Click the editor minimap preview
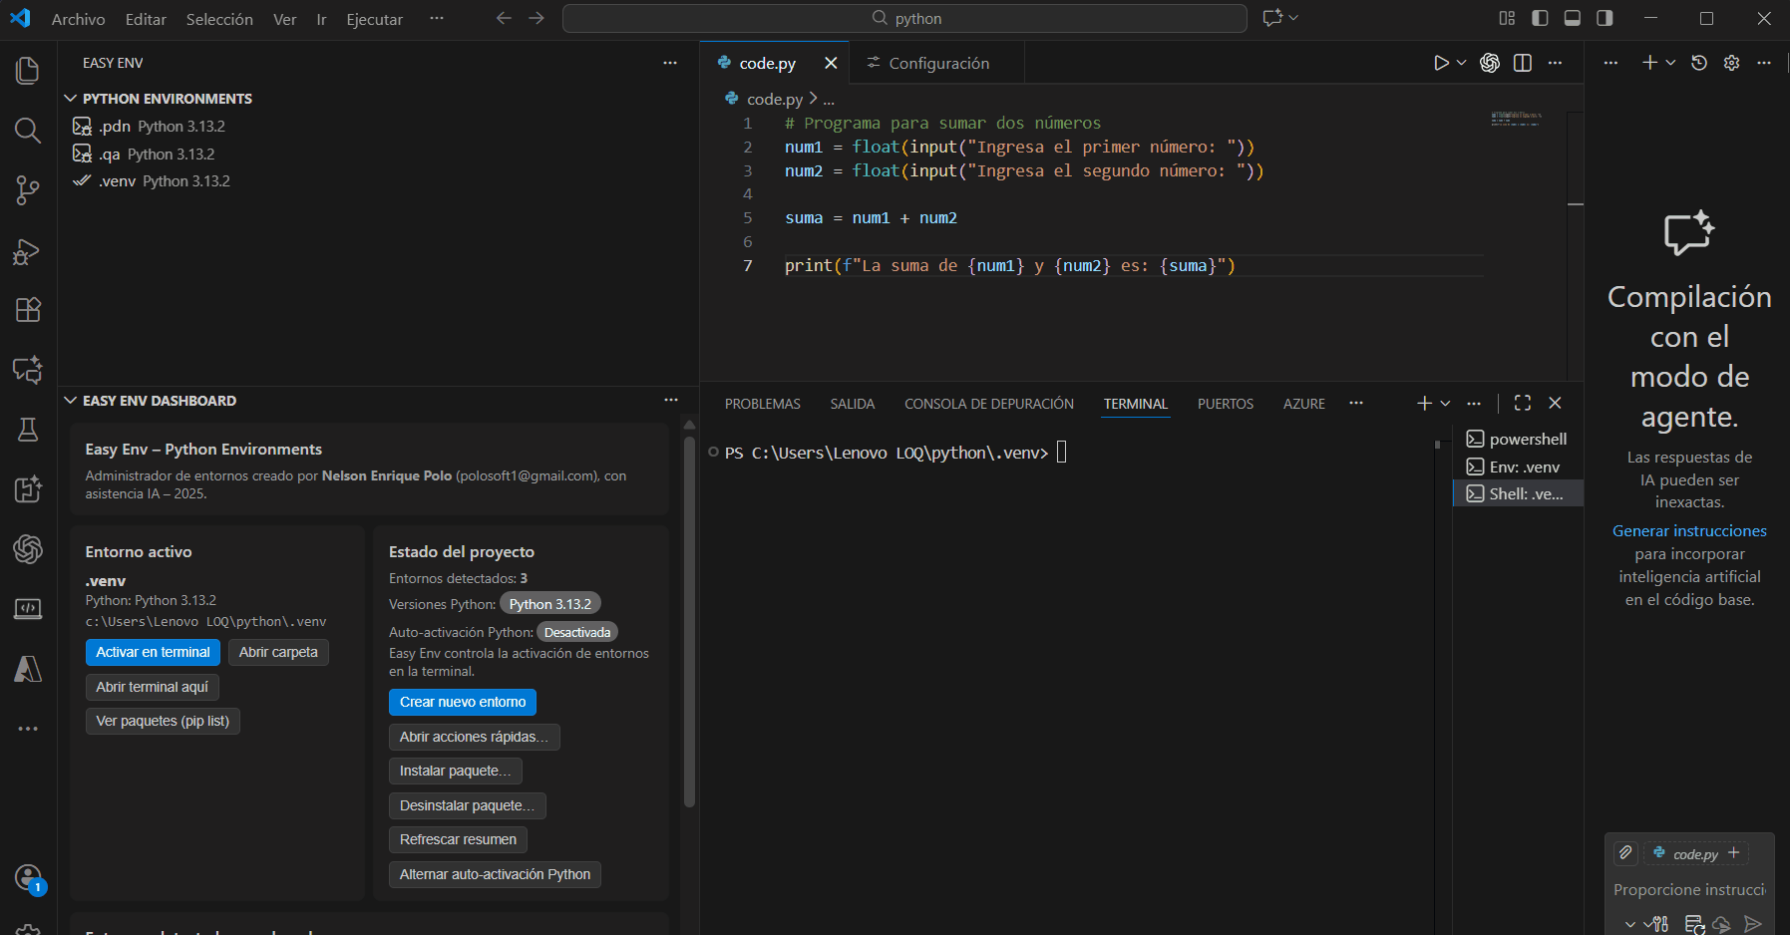Viewport: 1790px width, 935px height. (x=1516, y=120)
